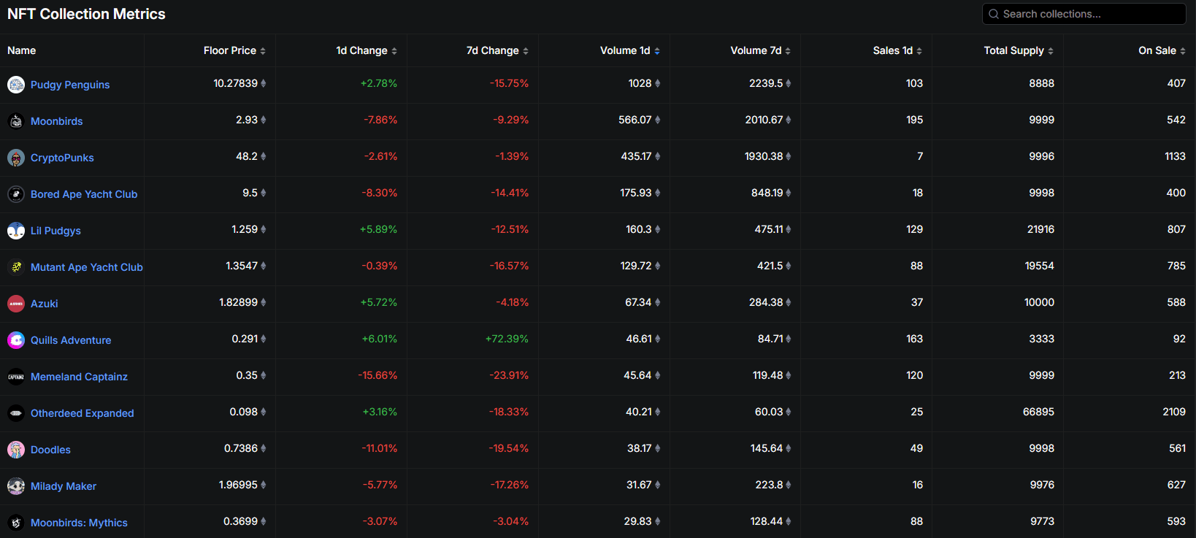Screen dimensions: 1196x538
Task: Click the ETH symbol beside 7d volume 60.03
Action: point(789,412)
